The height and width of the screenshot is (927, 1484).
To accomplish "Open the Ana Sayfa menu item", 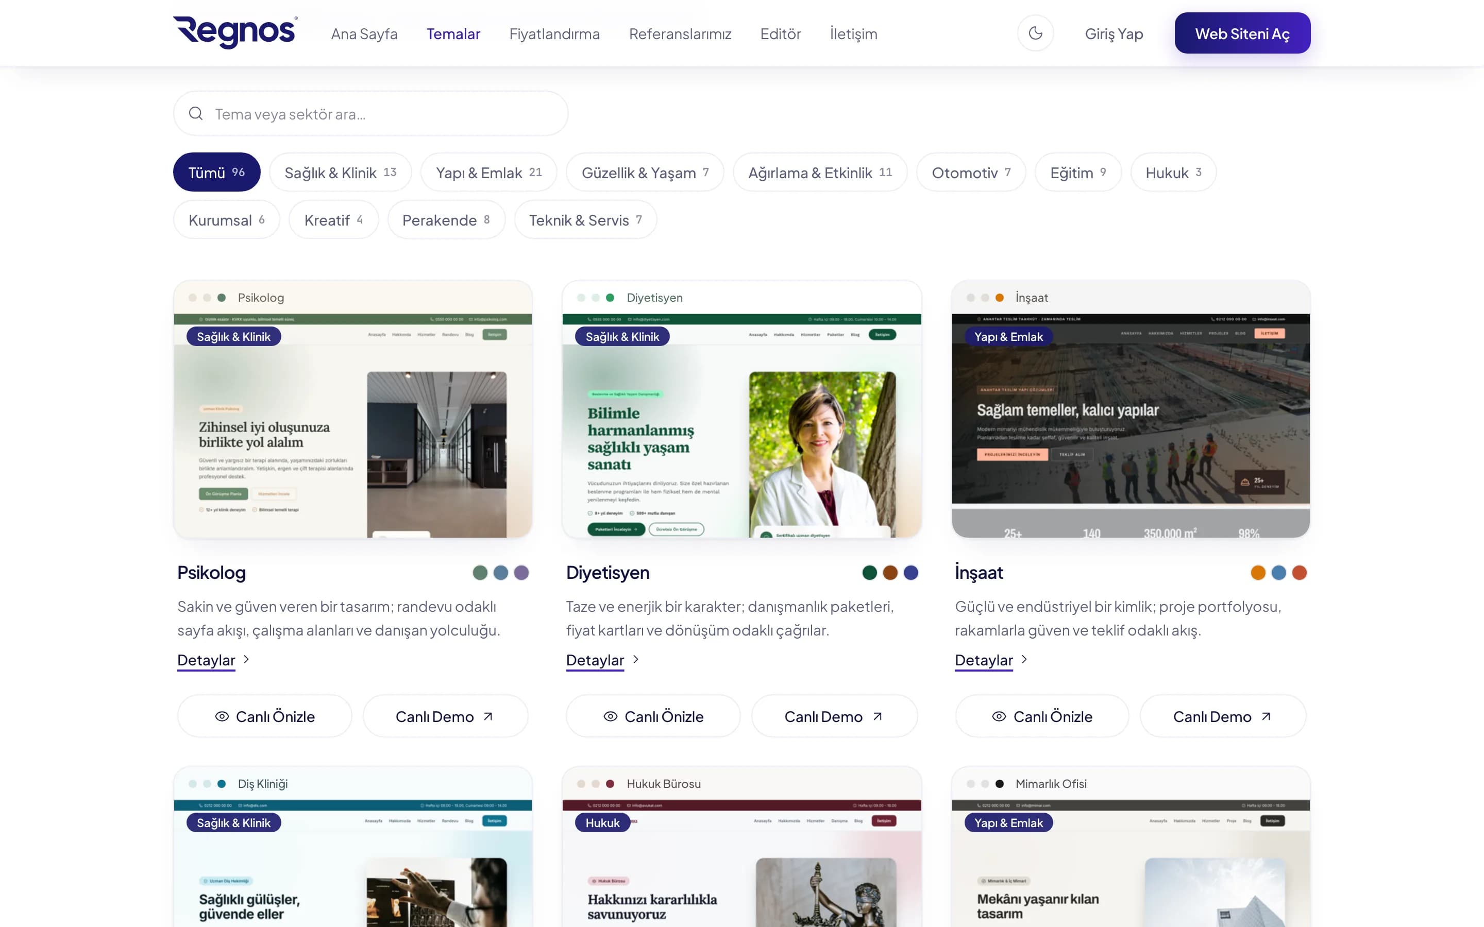I will (364, 33).
